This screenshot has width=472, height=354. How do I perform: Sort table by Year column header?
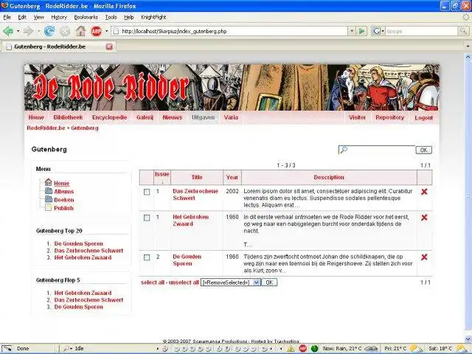(x=232, y=177)
